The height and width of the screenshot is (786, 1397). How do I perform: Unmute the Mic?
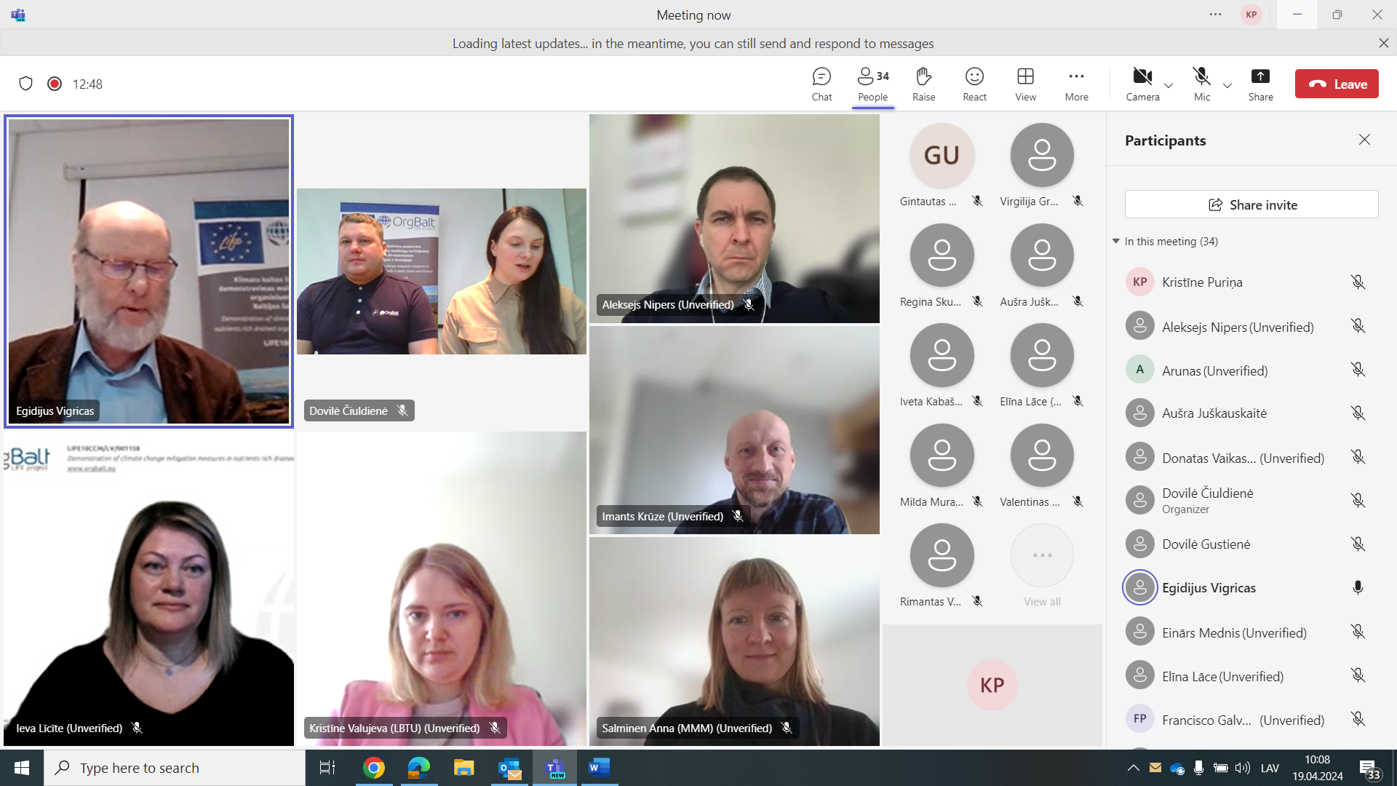[x=1201, y=84]
